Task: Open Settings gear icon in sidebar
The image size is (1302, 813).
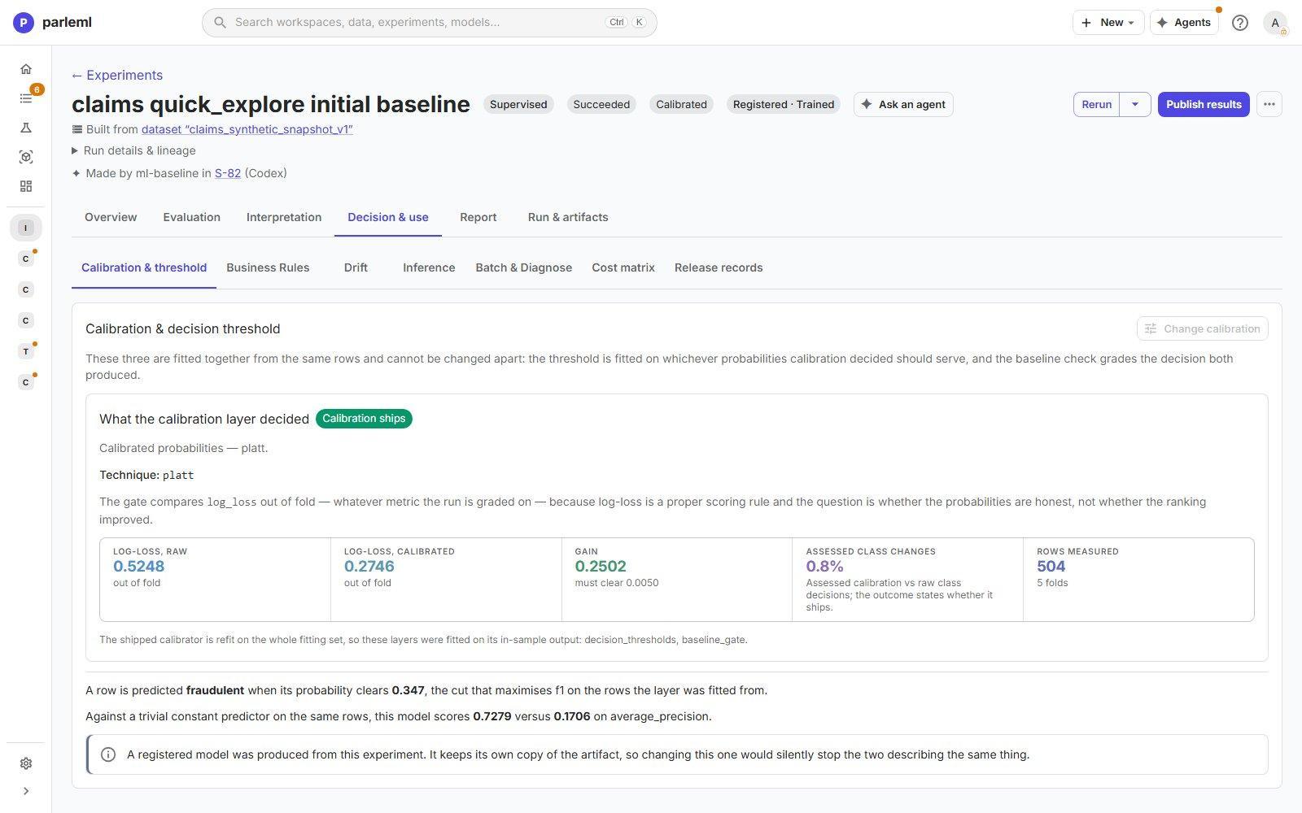Action: click(26, 763)
